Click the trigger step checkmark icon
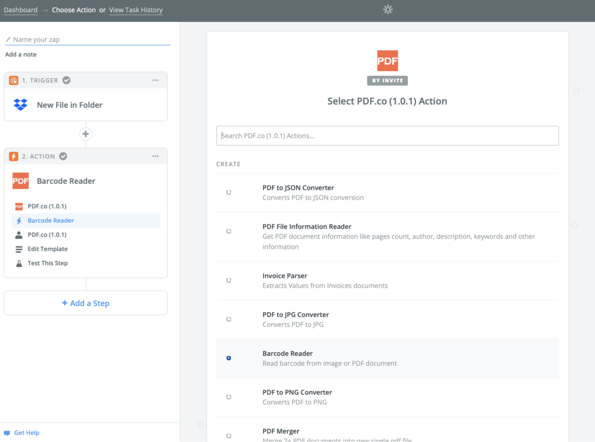The height and width of the screenshot is (442, 595). pyautogui.click(x=66, y=80)
